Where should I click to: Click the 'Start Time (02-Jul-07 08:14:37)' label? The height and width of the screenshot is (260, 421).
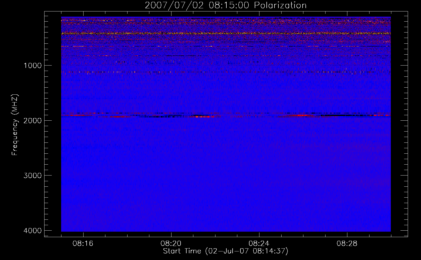point(226,251)
